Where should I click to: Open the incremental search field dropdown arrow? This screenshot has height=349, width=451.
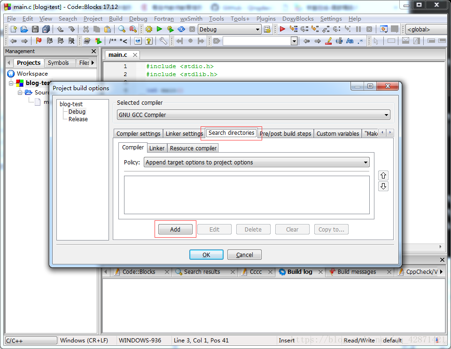point(294,41)
